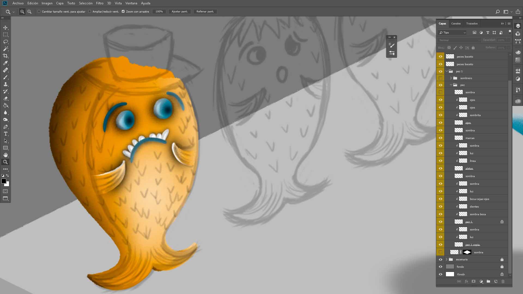Open the Tipo layer filter dropdown
523x294 pixels.
(452, 33)
